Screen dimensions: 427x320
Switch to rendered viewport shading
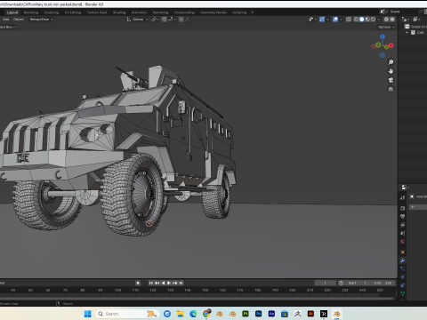pos(373,20)
